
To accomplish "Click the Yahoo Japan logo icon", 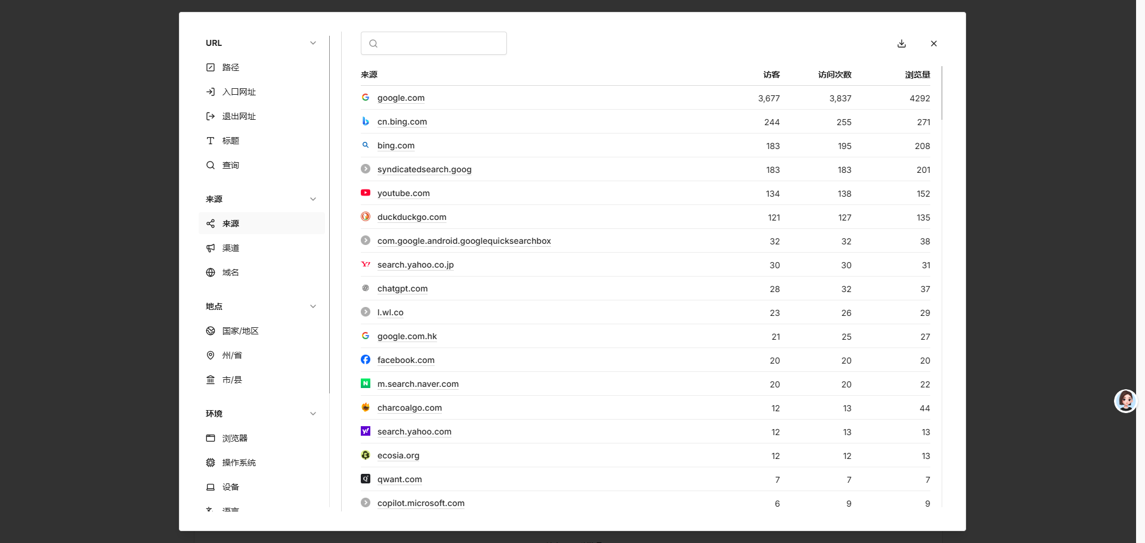I will pyautogui.click(x=366, y=264).
